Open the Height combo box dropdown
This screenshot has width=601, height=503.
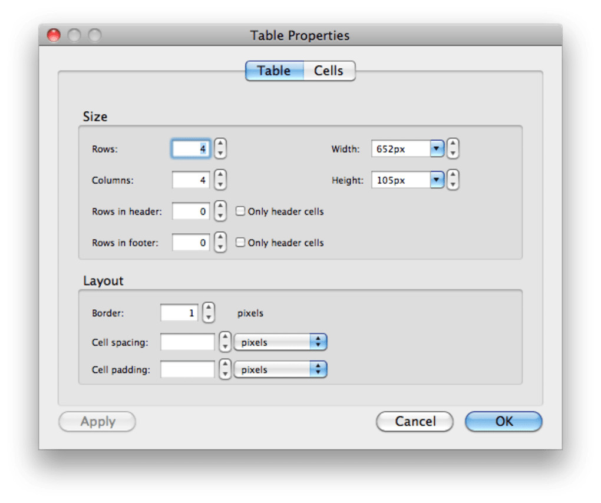[437, 180]
